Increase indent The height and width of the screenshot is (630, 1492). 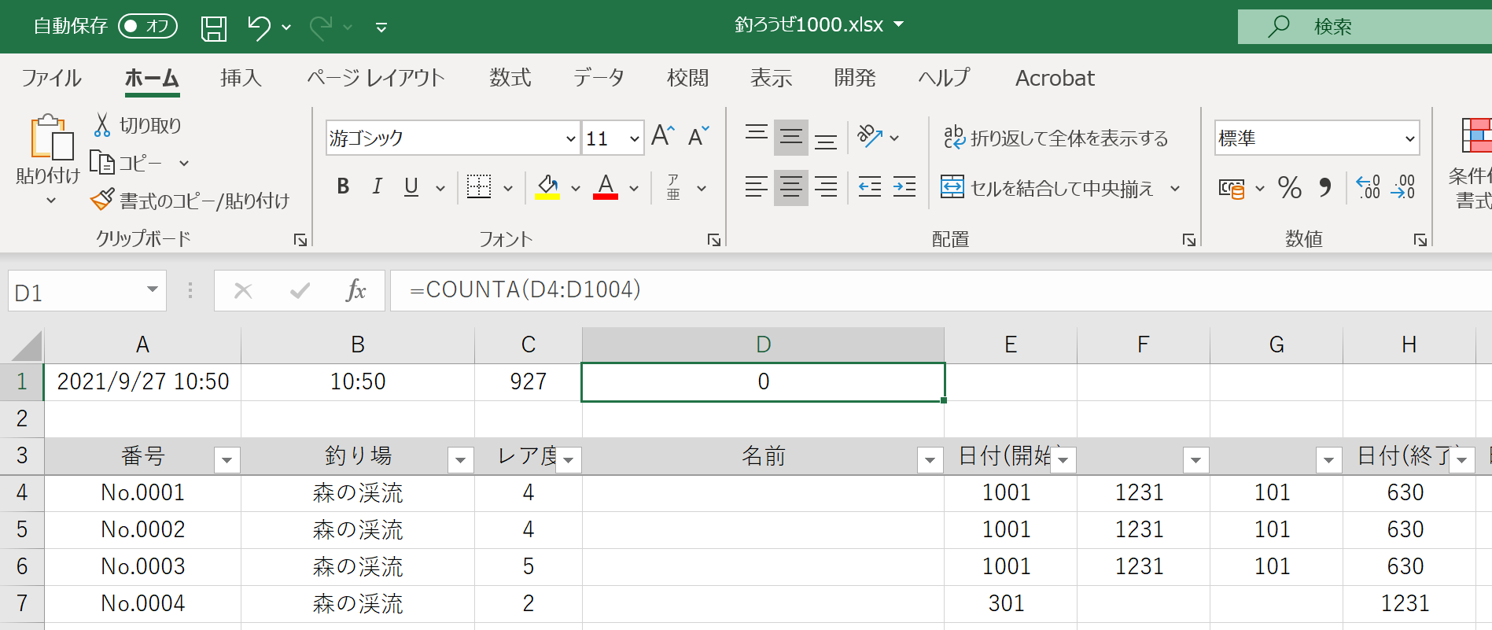[904, 187]
